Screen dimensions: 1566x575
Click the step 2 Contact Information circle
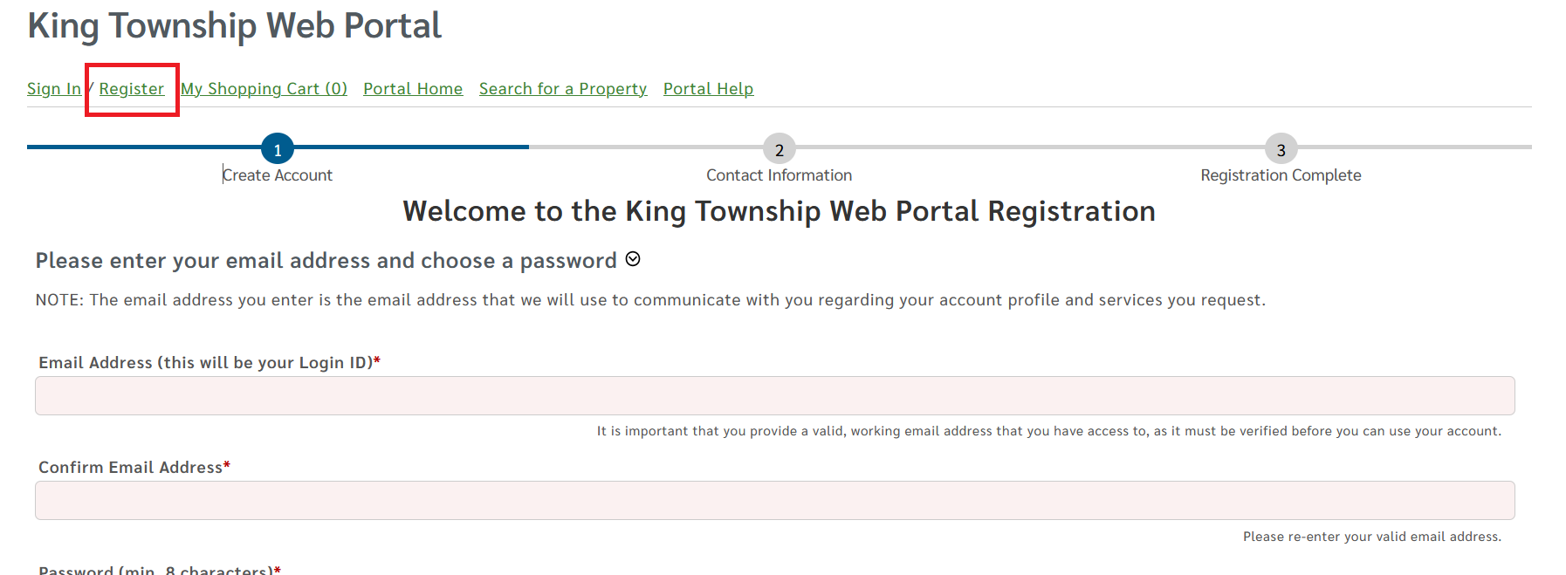(x=780, y=148)
